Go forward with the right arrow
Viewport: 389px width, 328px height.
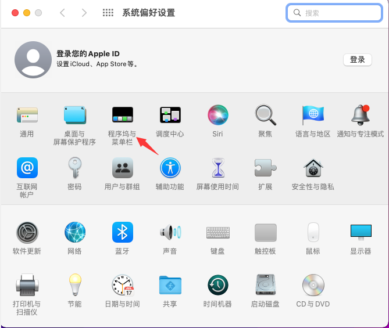[x=84, y=13]
